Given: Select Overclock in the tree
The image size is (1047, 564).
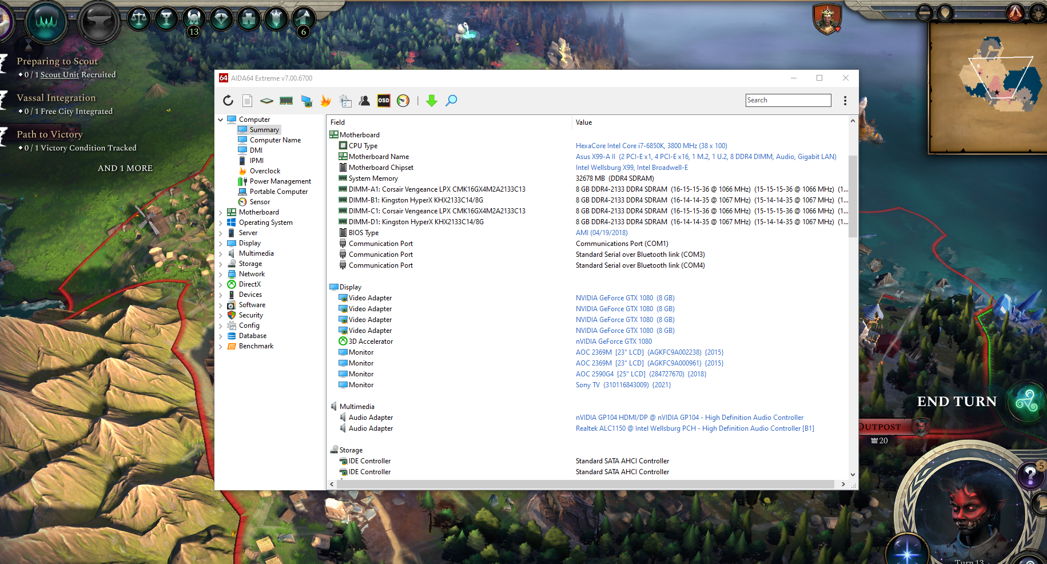Looking at the screenshot, I should [265, 171].
